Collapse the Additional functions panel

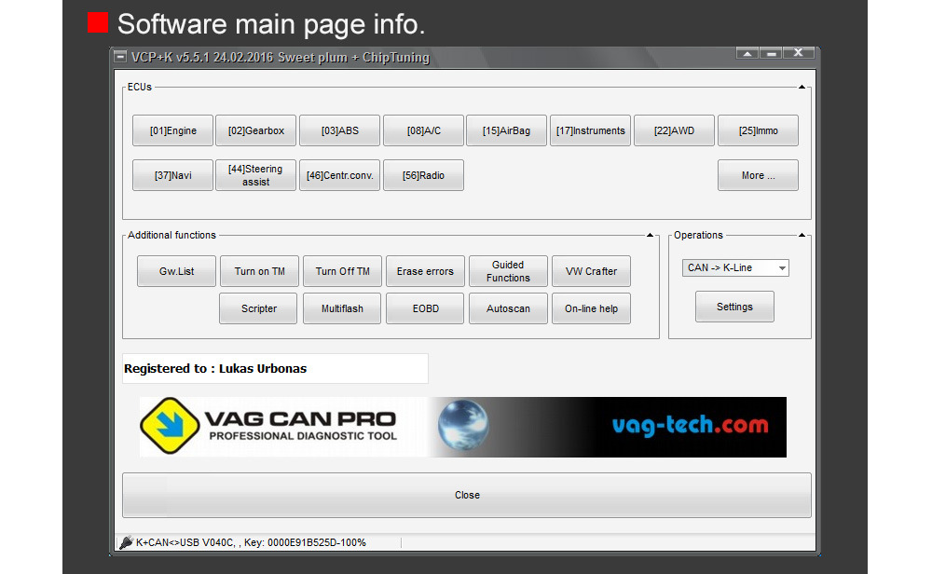650,236
